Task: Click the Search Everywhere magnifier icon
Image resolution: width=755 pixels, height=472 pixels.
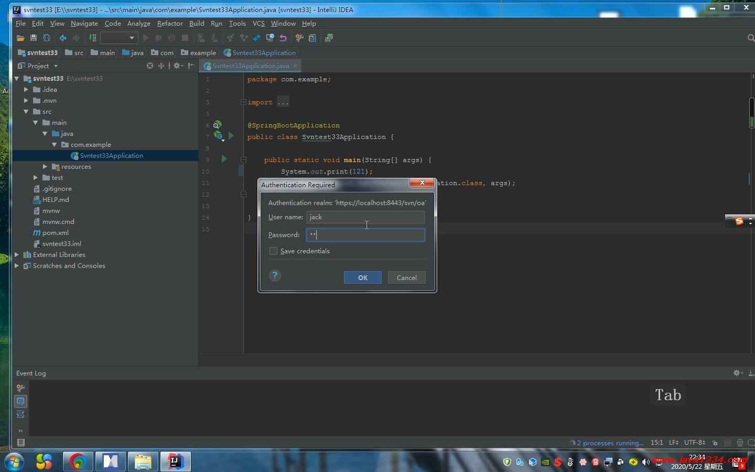Action: [750, 38]
